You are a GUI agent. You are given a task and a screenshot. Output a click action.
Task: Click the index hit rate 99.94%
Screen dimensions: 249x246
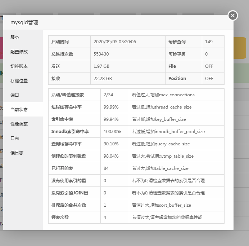pos(111,119)
